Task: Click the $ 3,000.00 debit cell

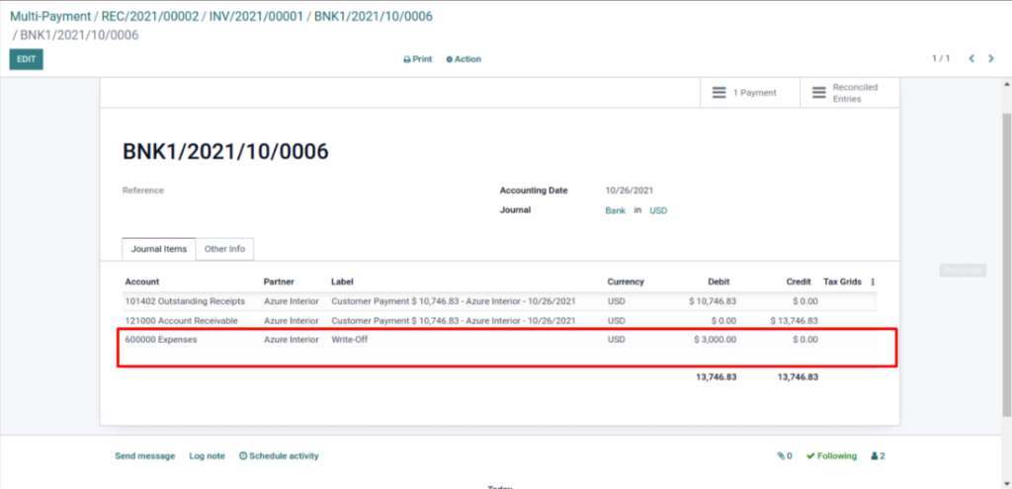Action: click(x=714, y=339)
